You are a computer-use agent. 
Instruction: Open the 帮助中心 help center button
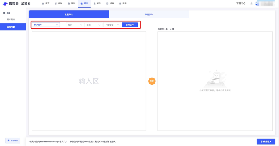(13, 140)
